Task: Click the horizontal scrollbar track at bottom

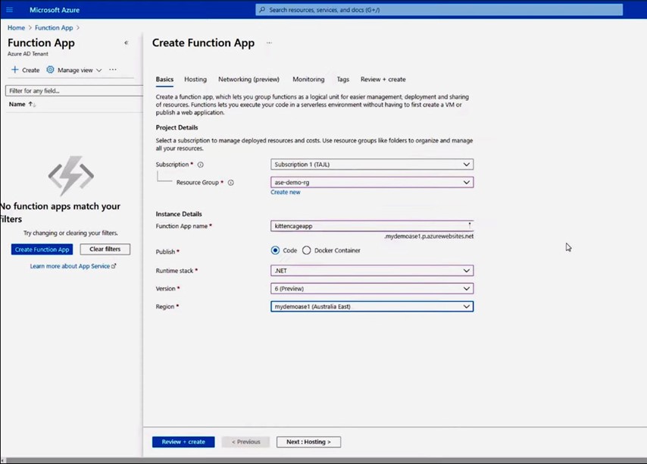Action: pyautogui.click(x=326, y=460)
